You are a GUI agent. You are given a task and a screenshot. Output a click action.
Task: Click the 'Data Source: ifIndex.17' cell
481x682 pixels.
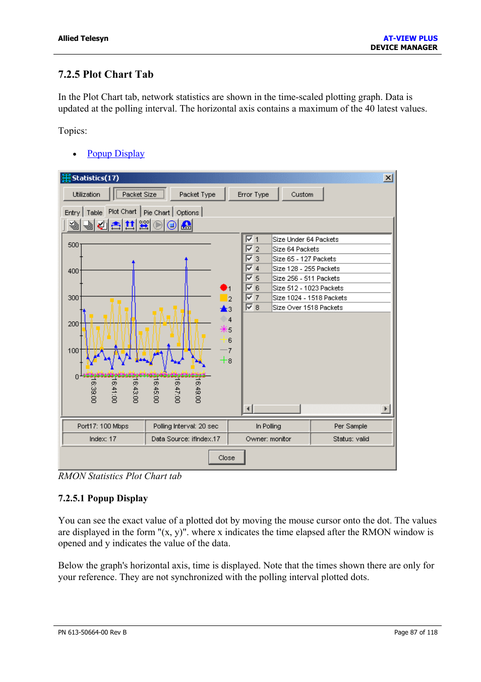(x=186, y=439)
